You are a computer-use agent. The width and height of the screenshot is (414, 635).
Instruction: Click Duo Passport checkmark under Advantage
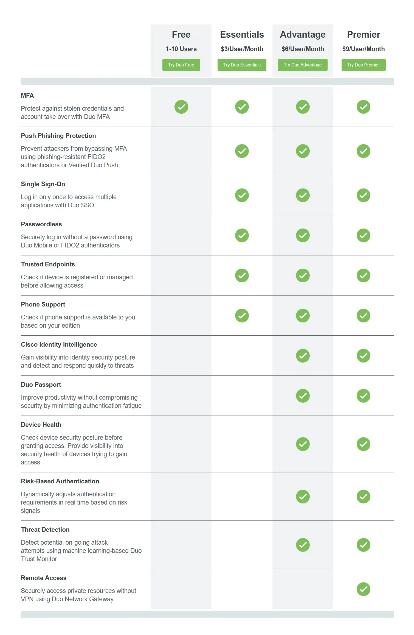[303, 396]
